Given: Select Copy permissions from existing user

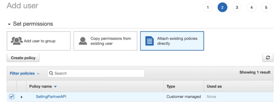Looking at the screenshot, I should click(x=105, y=41).
